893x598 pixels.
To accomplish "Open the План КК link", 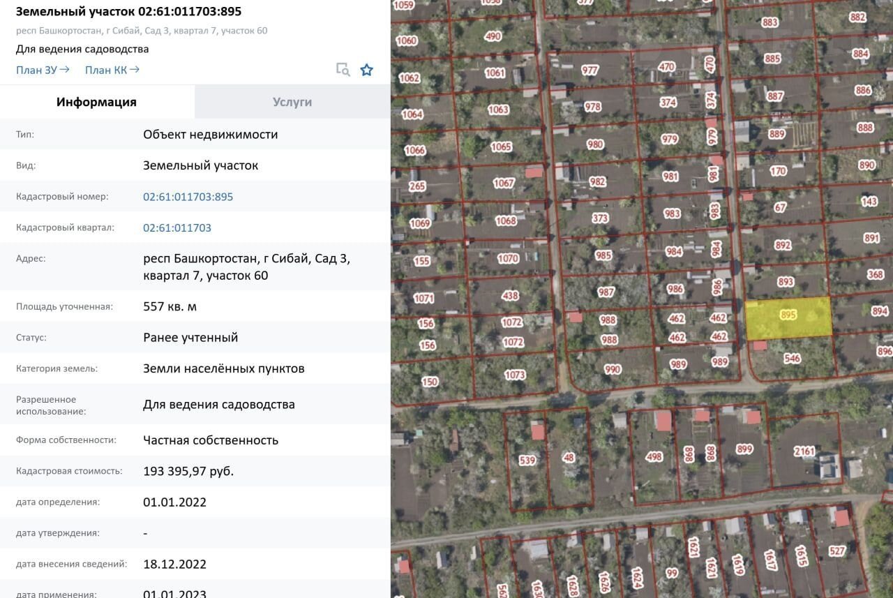I will [112, 70].
